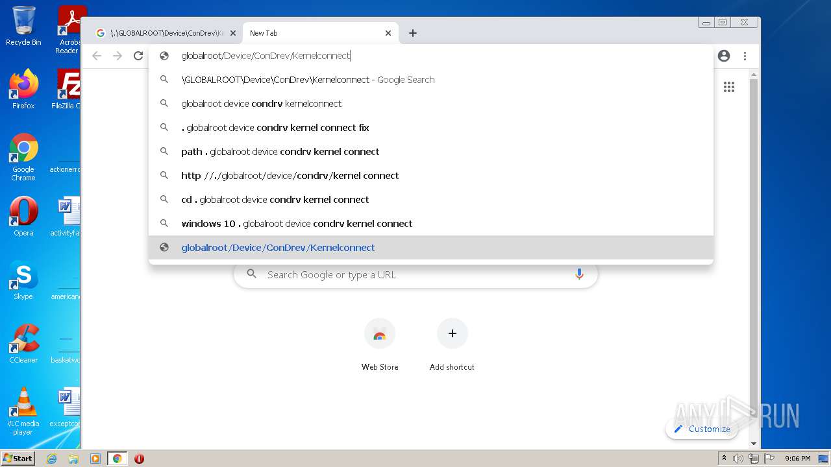Click the 9:06 PM clock
This screenshot has height=467, width=831.
coord(797,459)
